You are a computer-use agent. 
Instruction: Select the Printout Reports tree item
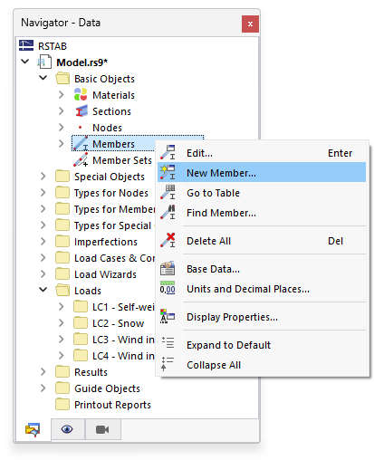[112, 404]
